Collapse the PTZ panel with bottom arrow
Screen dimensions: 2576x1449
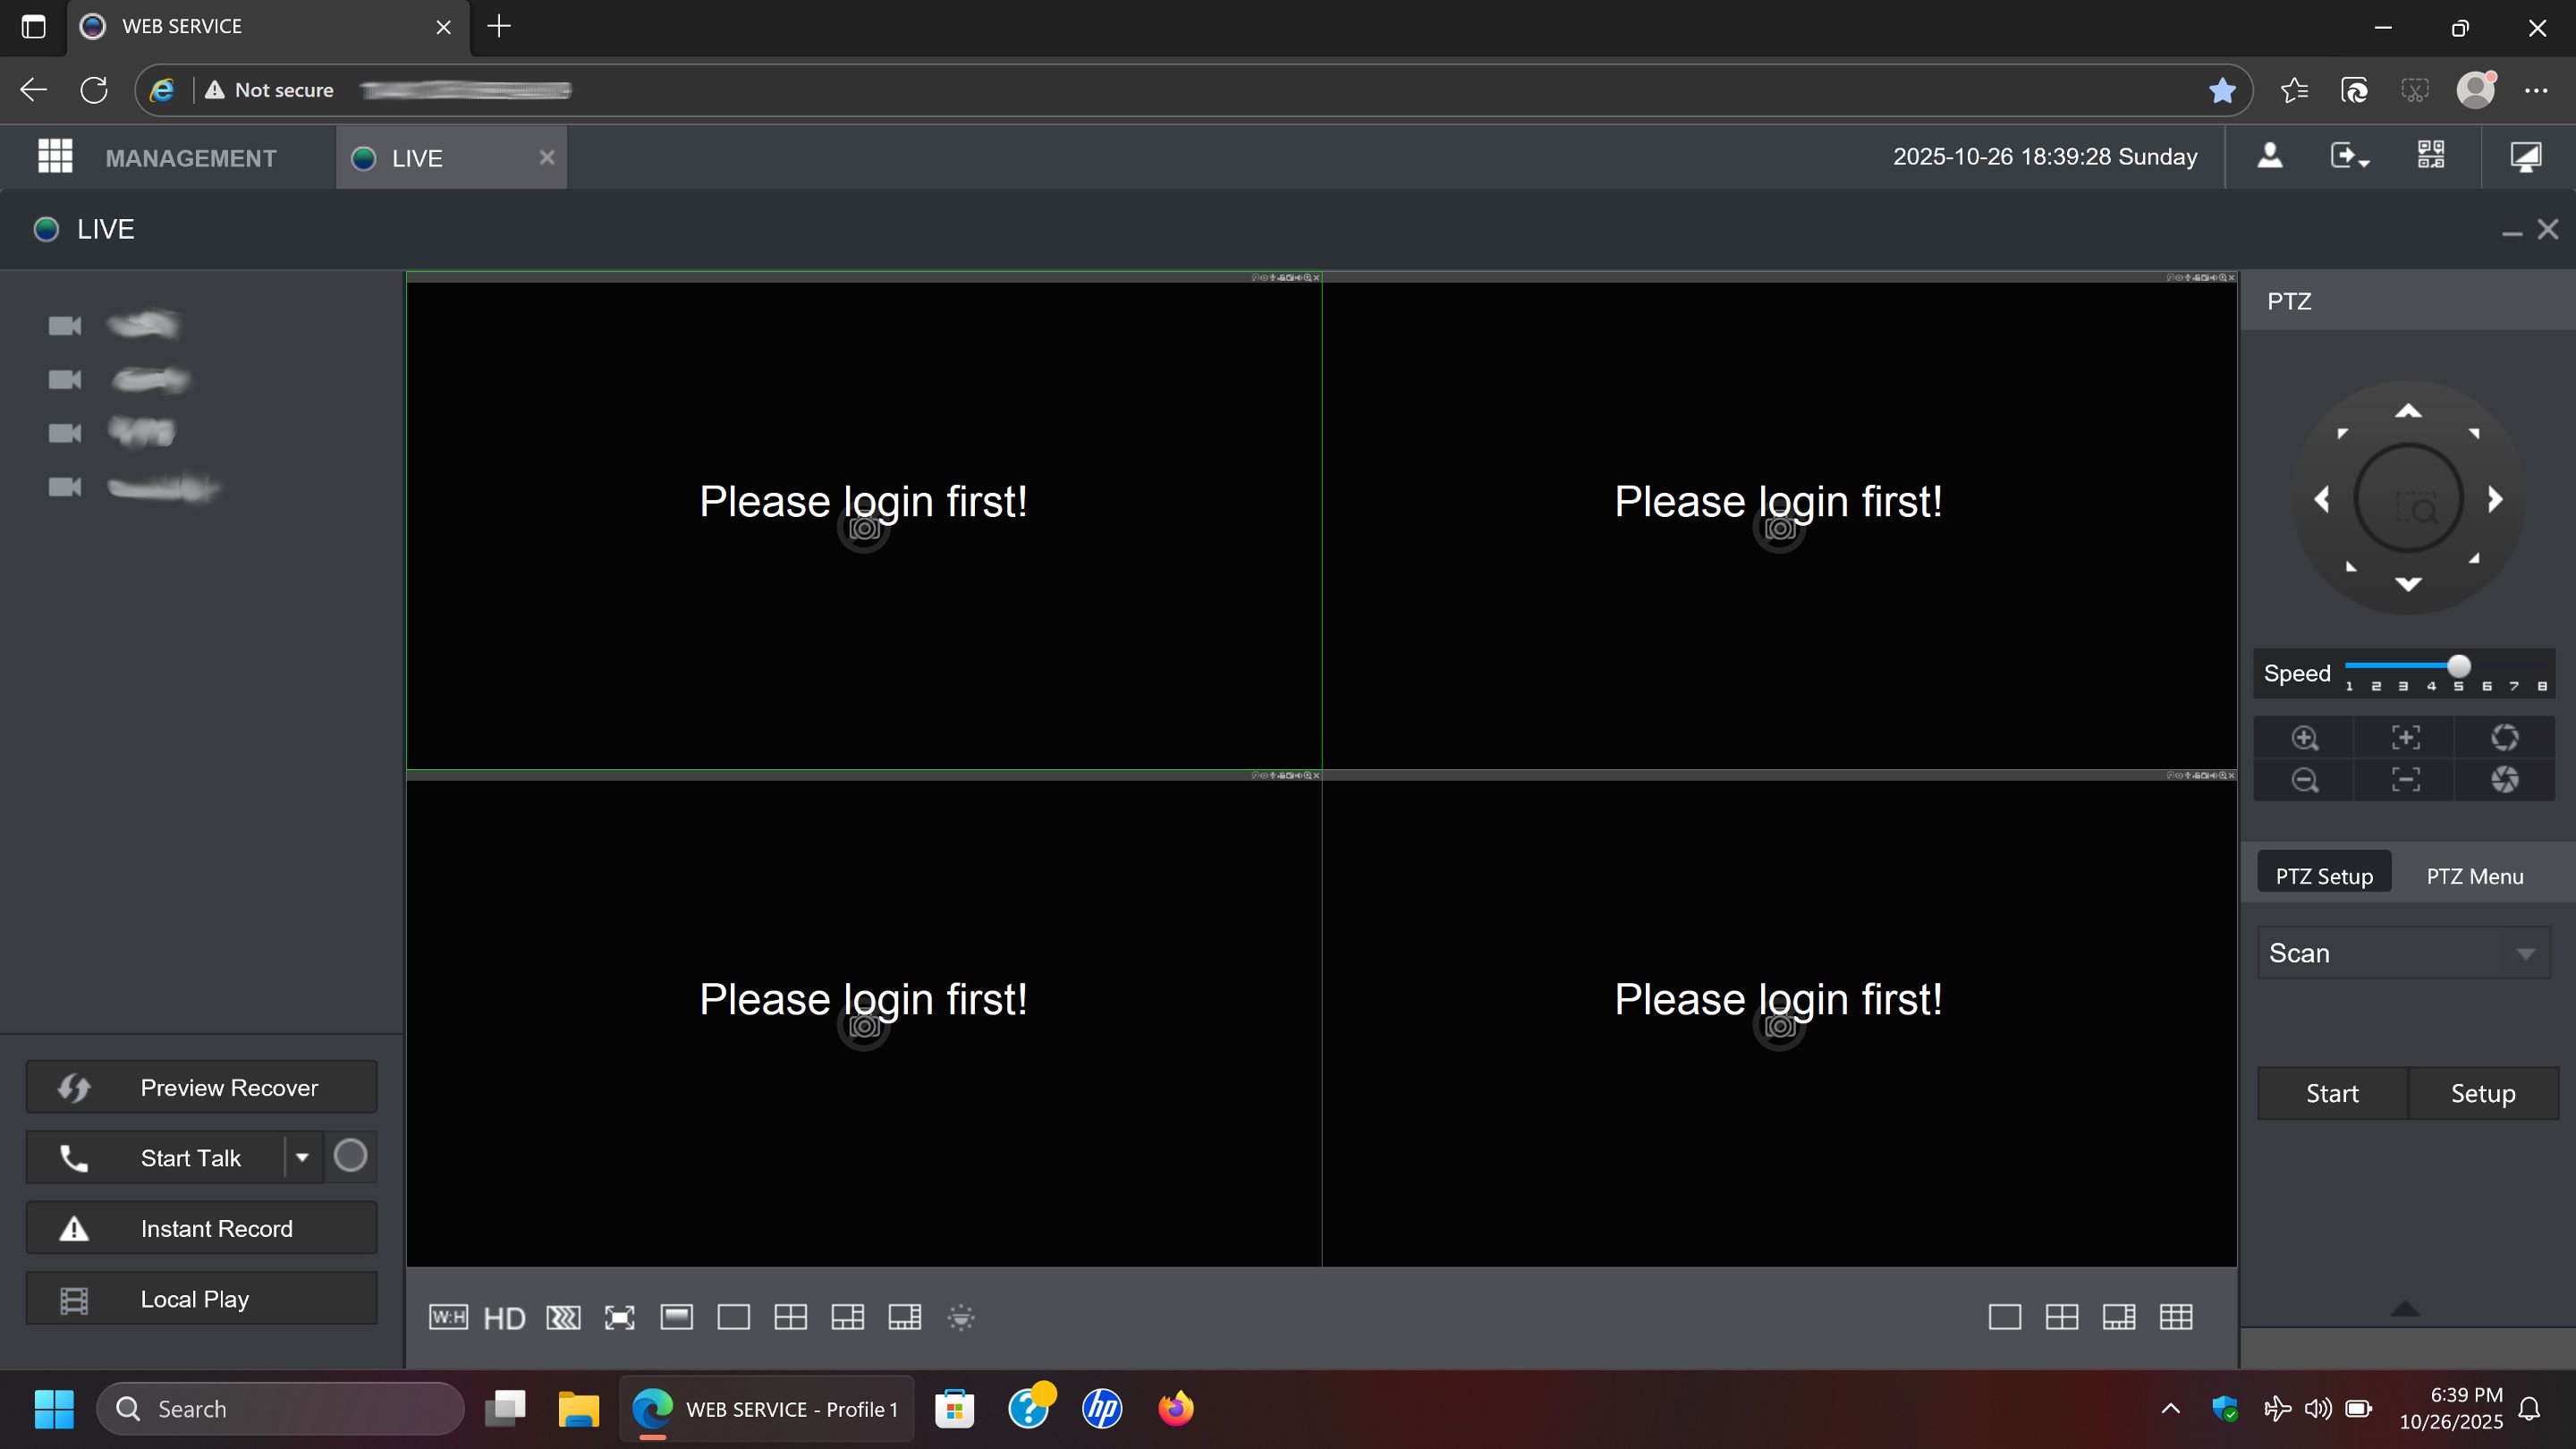click(2405, 1309)
